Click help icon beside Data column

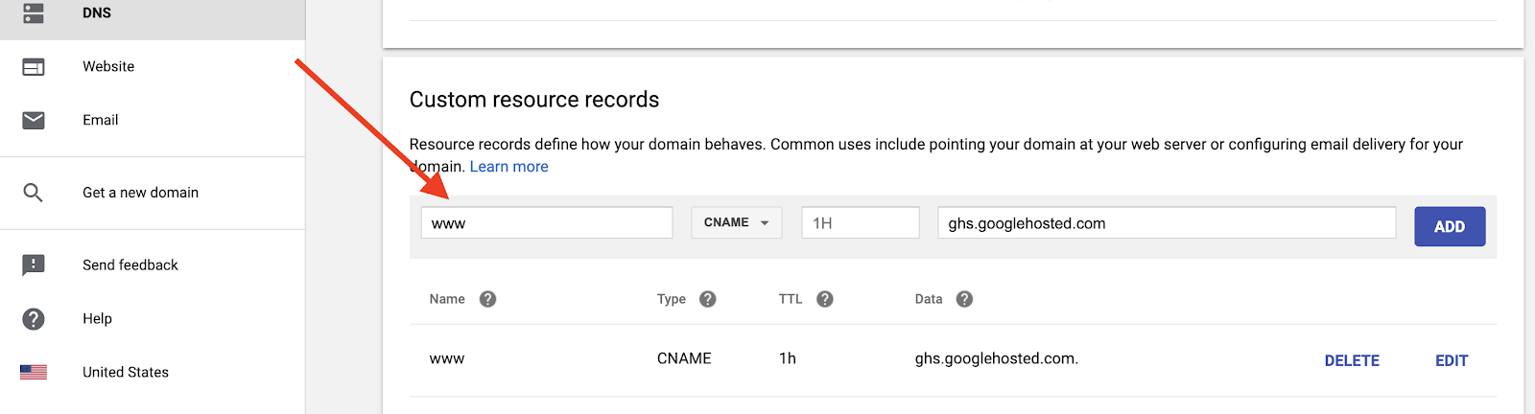pos(965,299)
